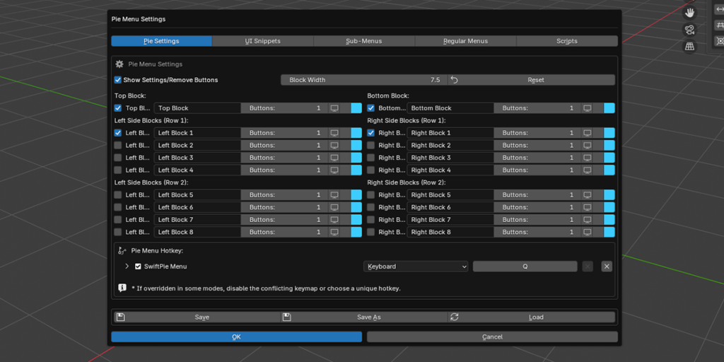Confirm the dialog with OK

point(236,337)
